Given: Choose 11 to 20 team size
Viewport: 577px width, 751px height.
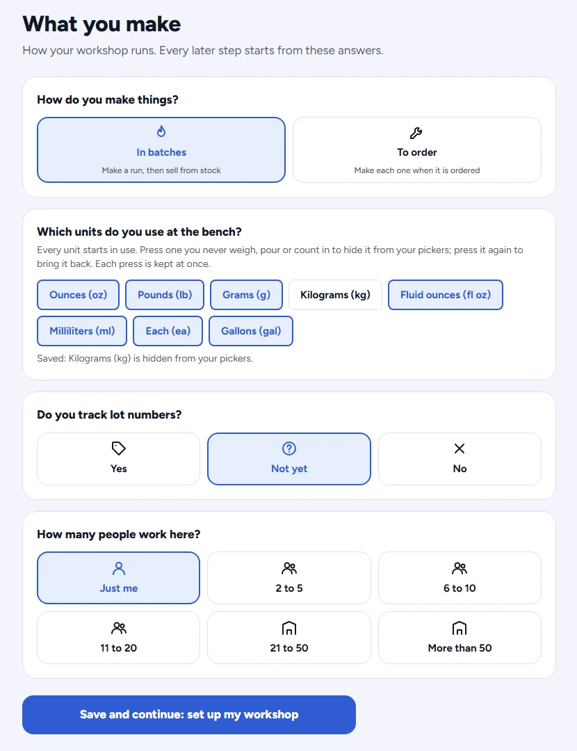Looking at the screenshot, I should [118, 638].
